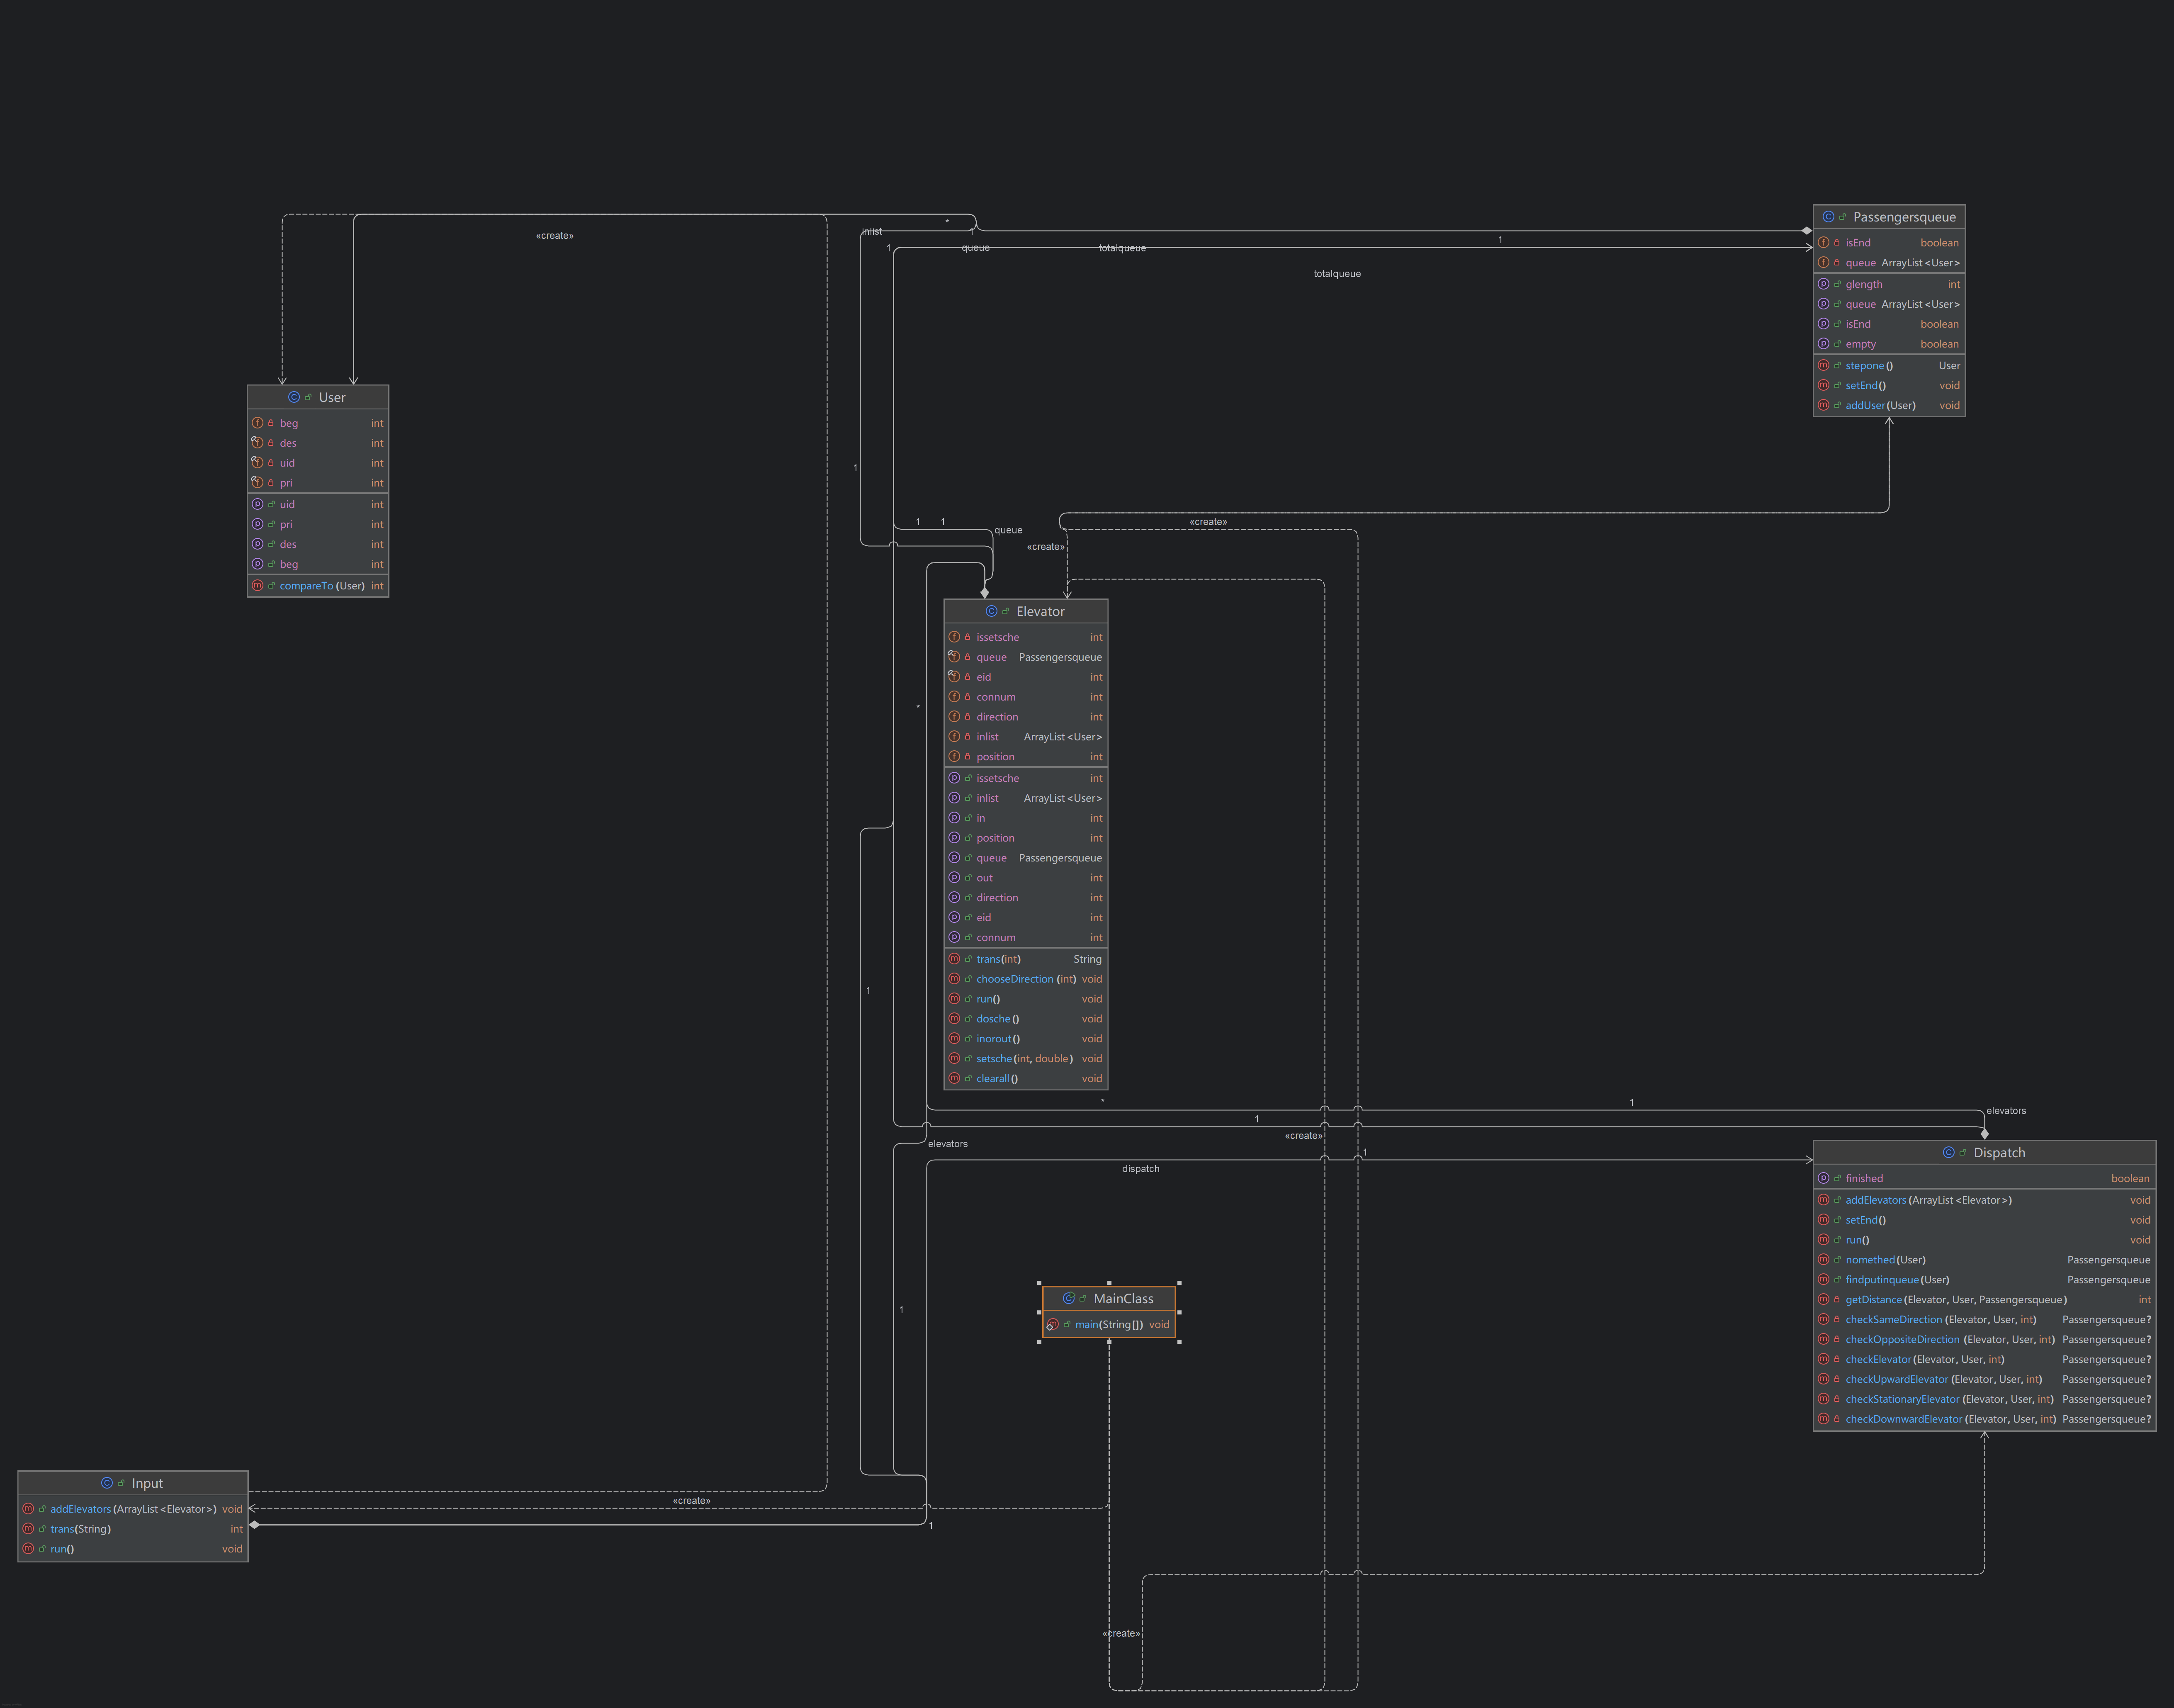
Task: Click field icon next to issetsche in Elevator
Action: click(954, 637)
